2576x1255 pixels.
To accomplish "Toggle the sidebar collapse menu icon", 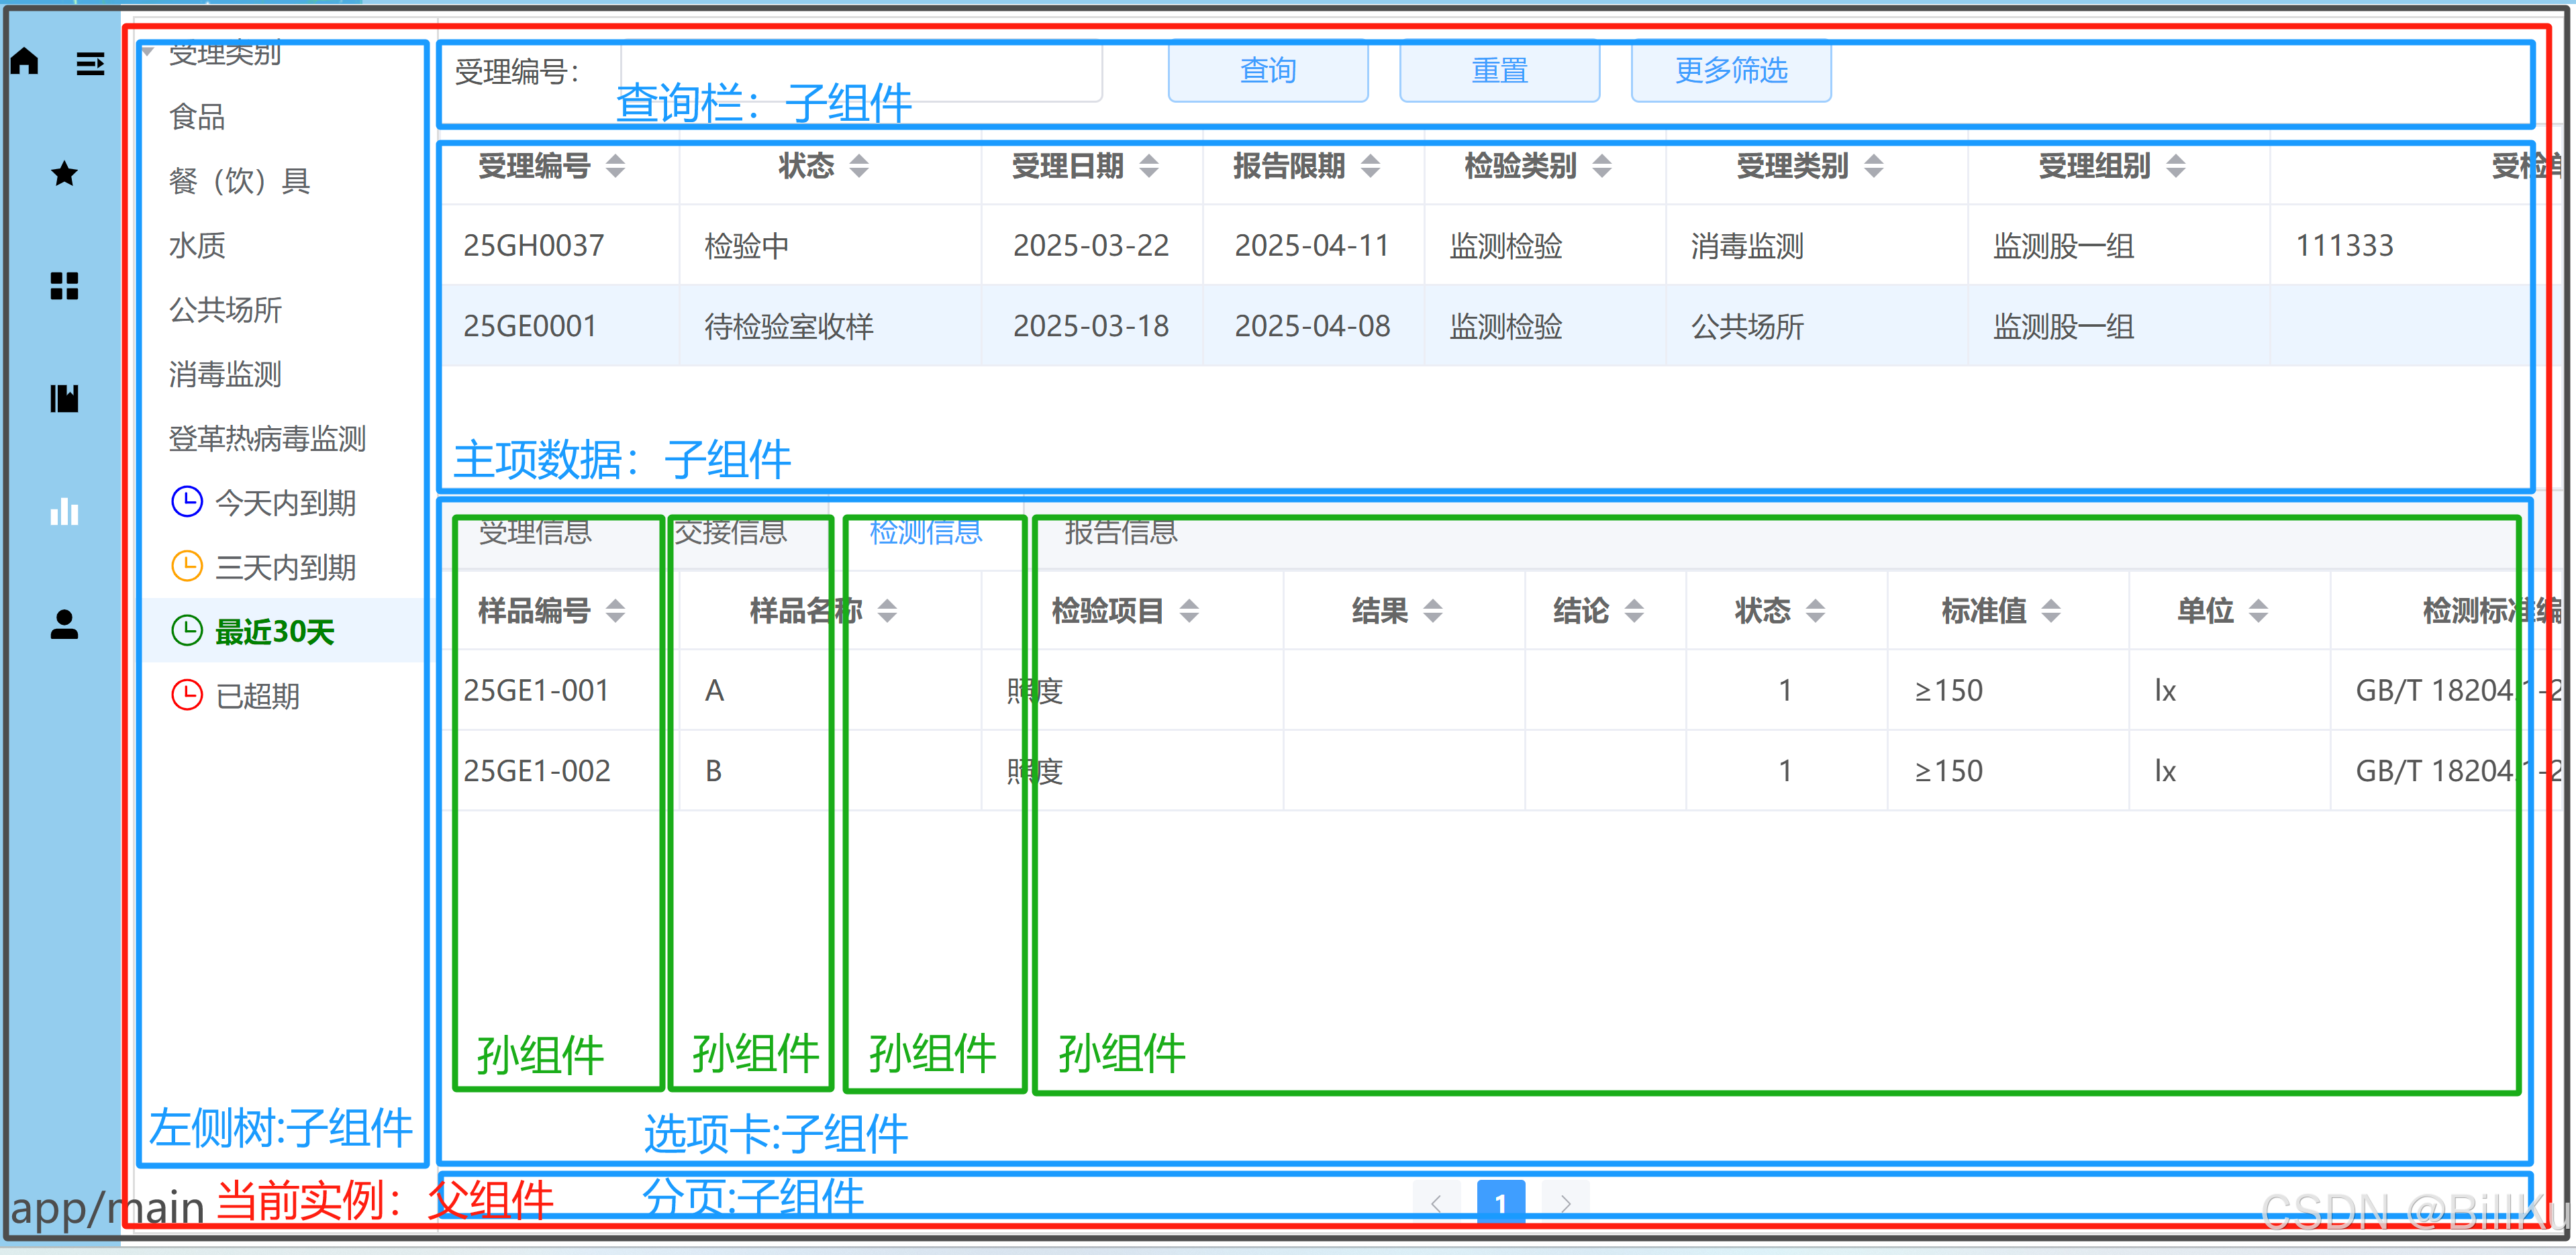I will click(90, 65).
